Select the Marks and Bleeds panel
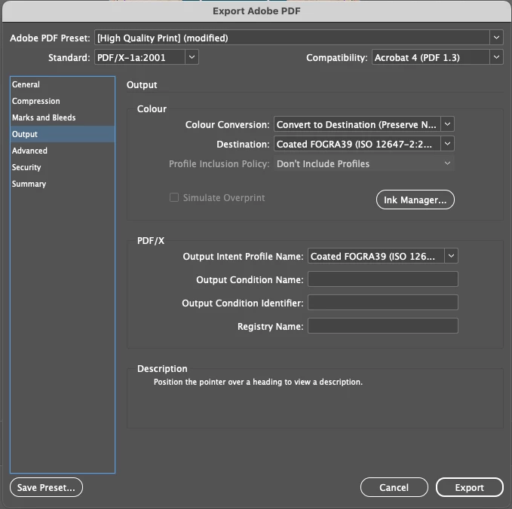 pos(63,117)
